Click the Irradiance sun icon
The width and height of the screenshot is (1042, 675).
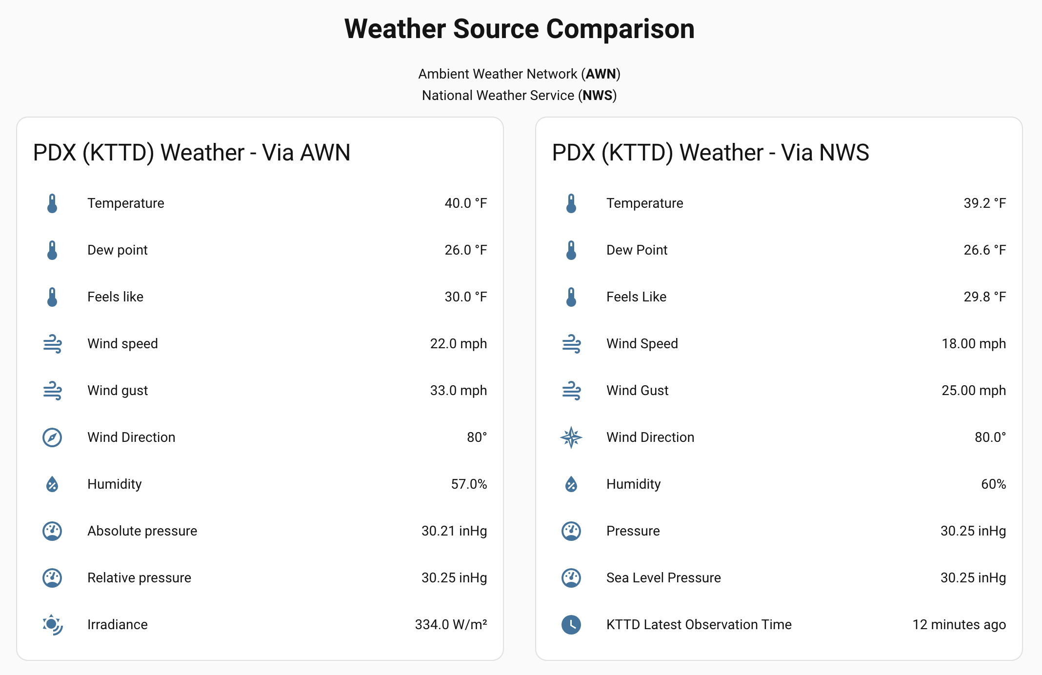pyautogui.click(x=52, y=625)
